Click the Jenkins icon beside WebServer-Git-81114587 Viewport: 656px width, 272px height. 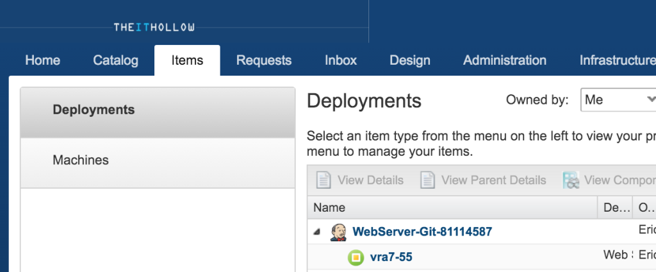[x=338, y=232]
